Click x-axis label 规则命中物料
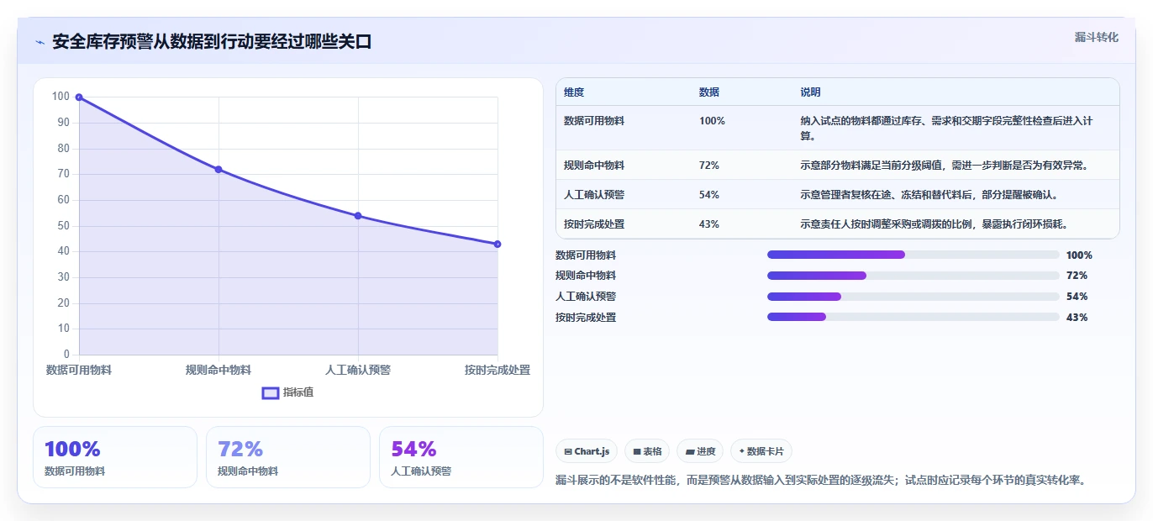1153x521 pixels. [218, 370]
